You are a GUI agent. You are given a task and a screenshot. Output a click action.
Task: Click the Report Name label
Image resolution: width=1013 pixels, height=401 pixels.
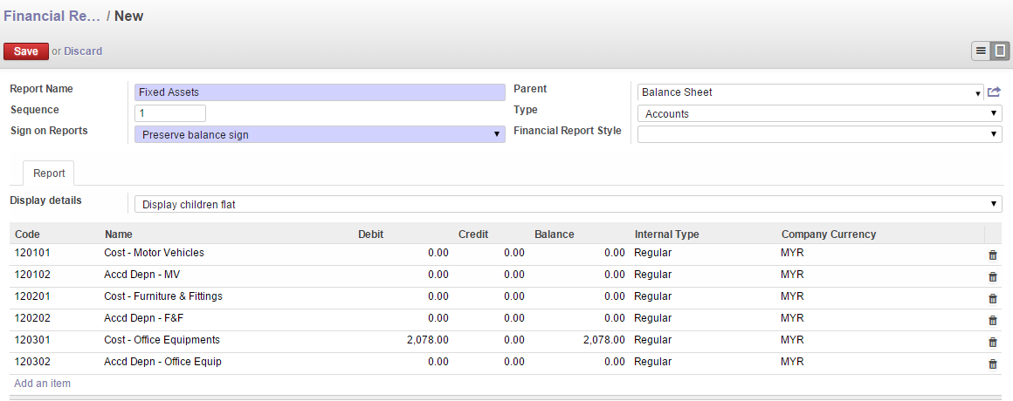pos(42,89)
